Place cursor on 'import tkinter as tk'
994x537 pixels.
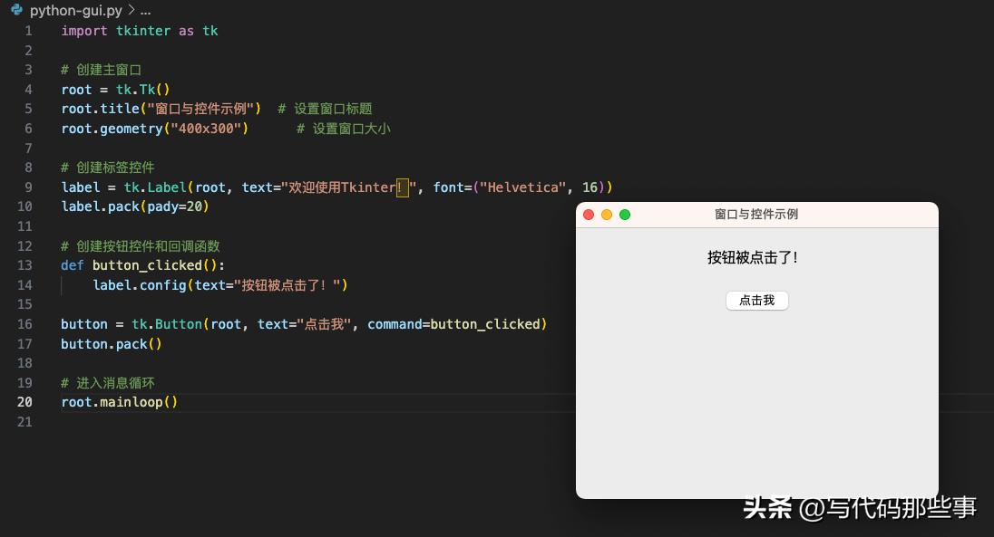[x=140, y=31]
